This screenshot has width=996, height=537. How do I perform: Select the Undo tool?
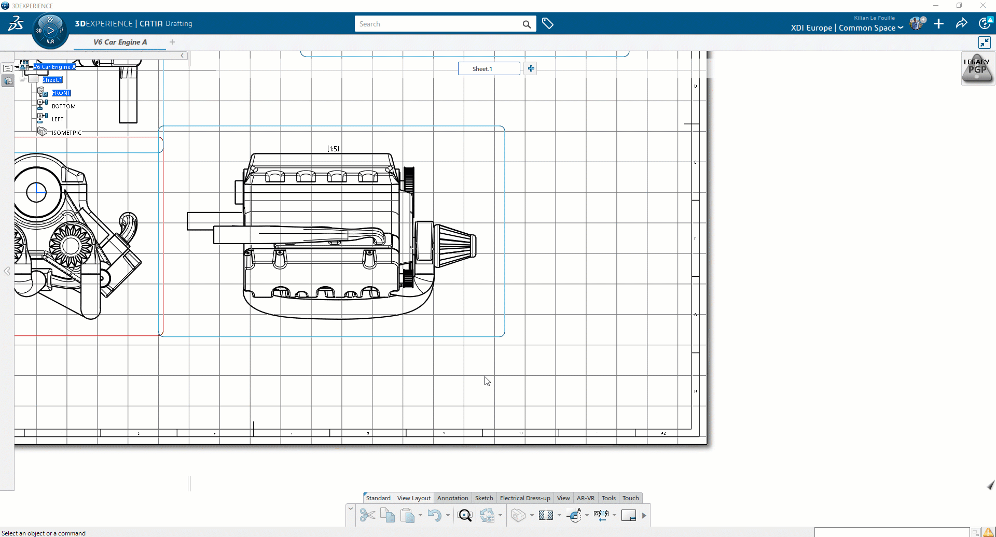coord(435,515)
